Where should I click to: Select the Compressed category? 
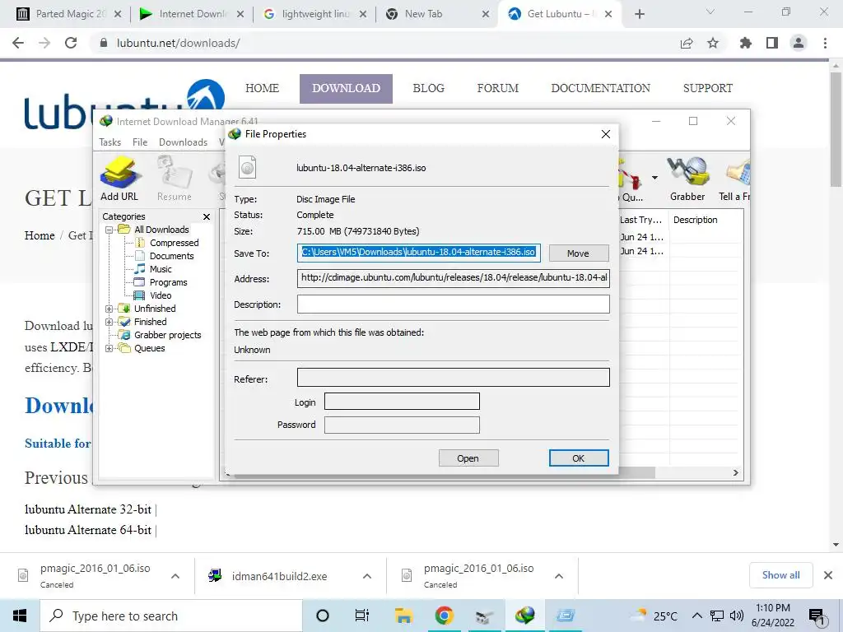pos(174,243)
